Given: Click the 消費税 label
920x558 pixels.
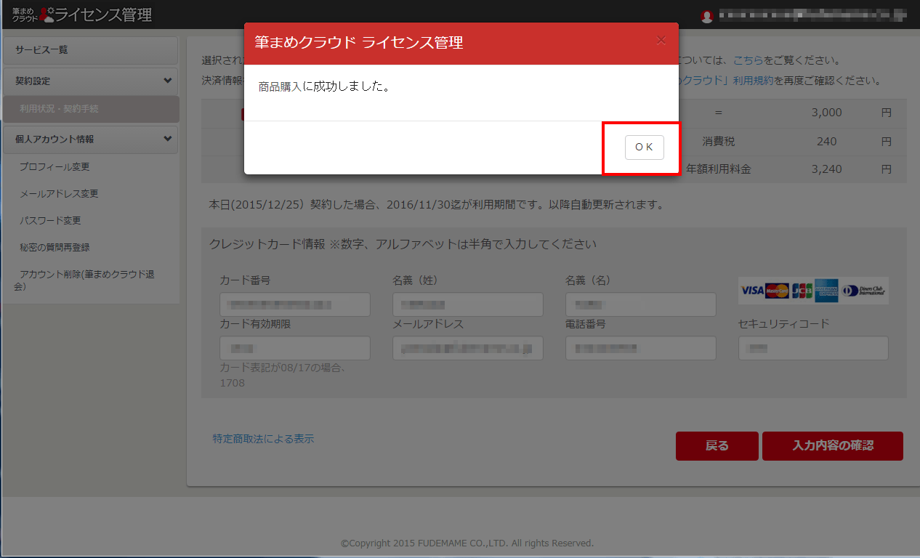Looking at the screenshot, I should [x=719, y=142].
